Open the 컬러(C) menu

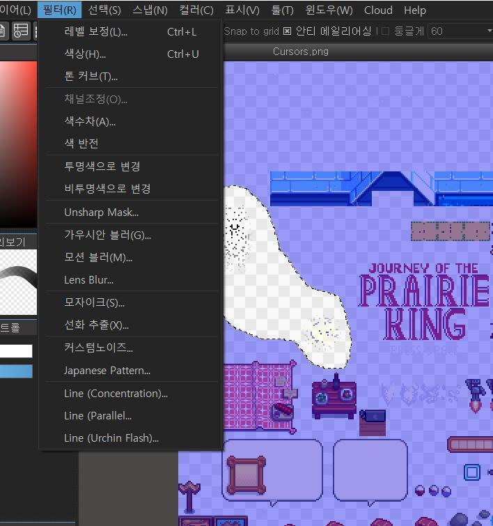pos(196,10)
